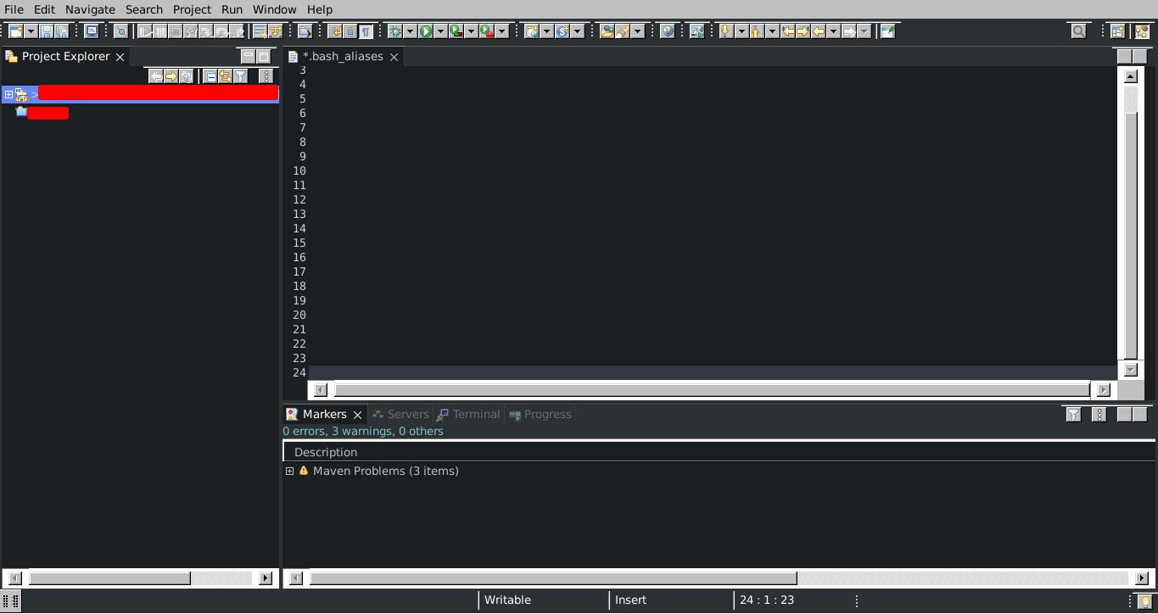Click the Search flashlight icon
1158x614 pixels.
pyautogui.click(x=622, y=31)
